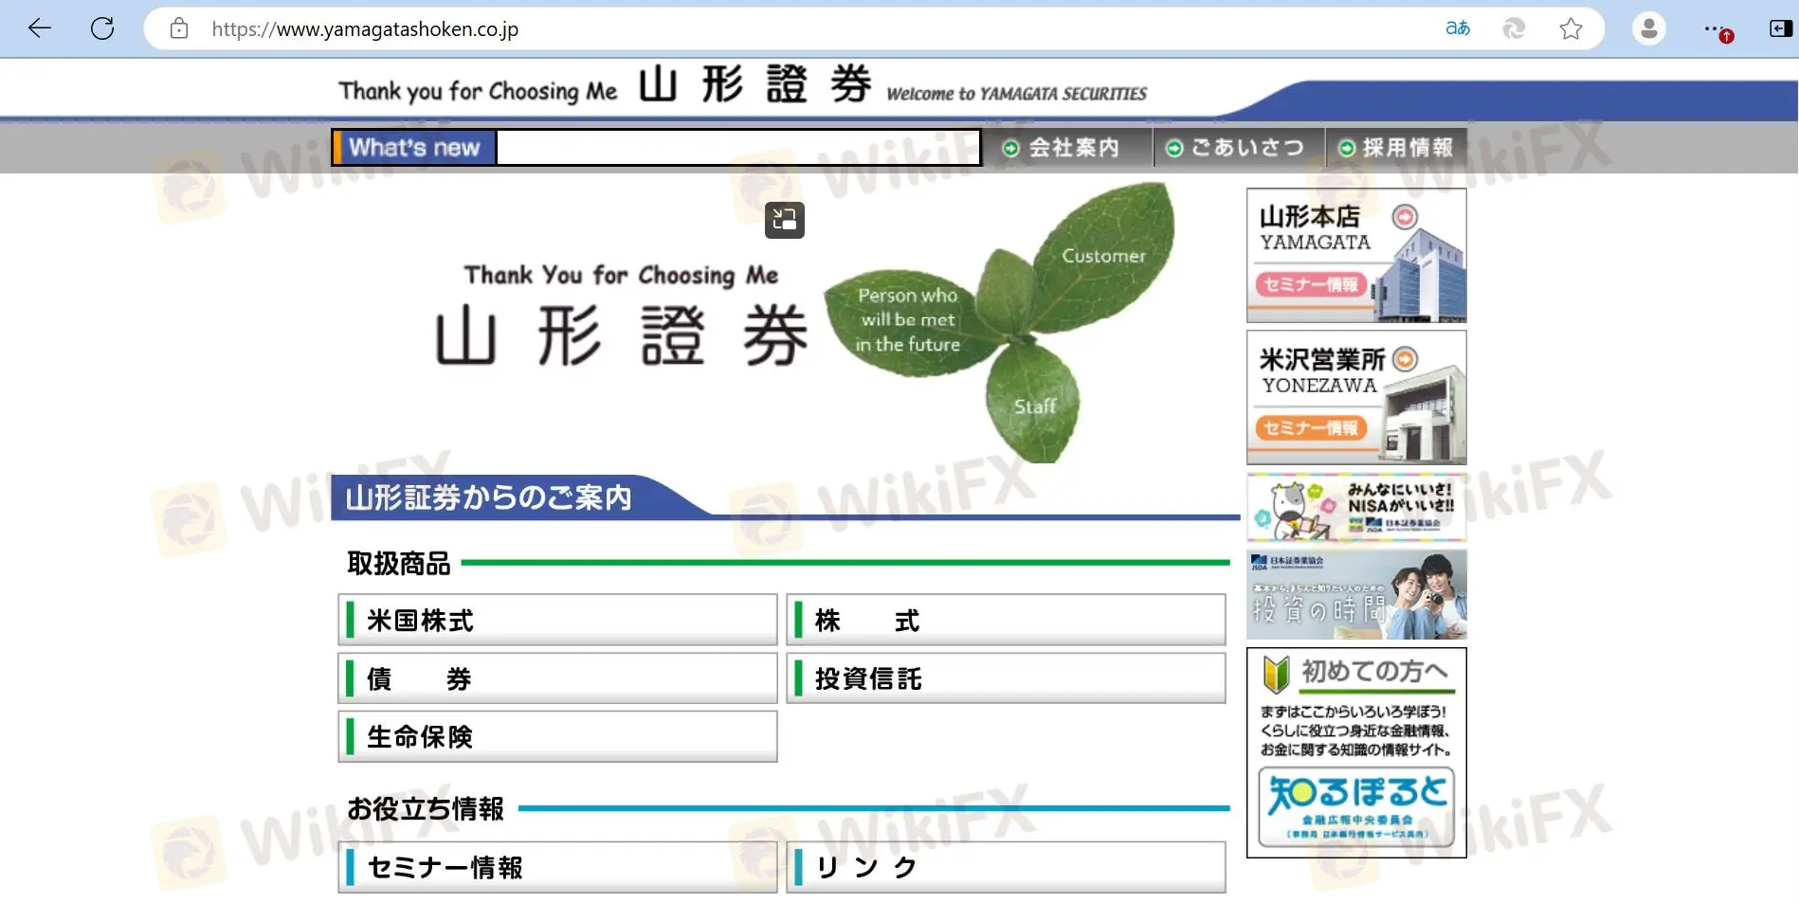
Task: Focus the address bar URL
Action: tap(365, 29)
